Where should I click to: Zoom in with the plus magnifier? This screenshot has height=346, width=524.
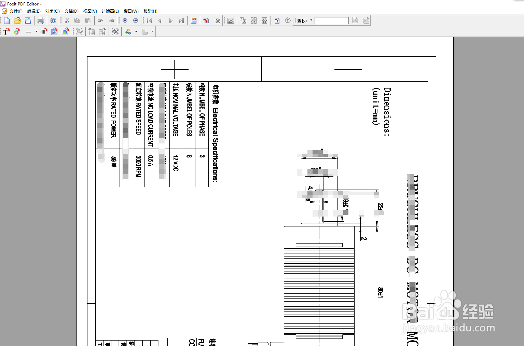125,20
